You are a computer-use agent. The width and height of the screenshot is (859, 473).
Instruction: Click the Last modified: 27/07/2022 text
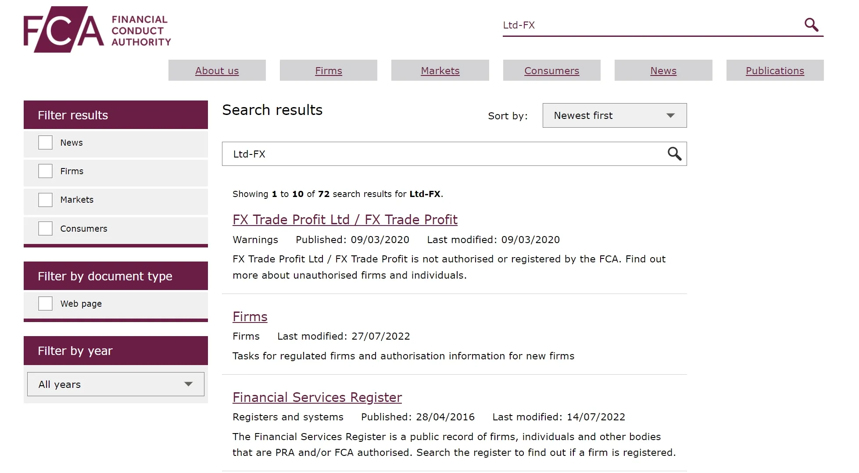pyautogui.click(x=344, y=336)
